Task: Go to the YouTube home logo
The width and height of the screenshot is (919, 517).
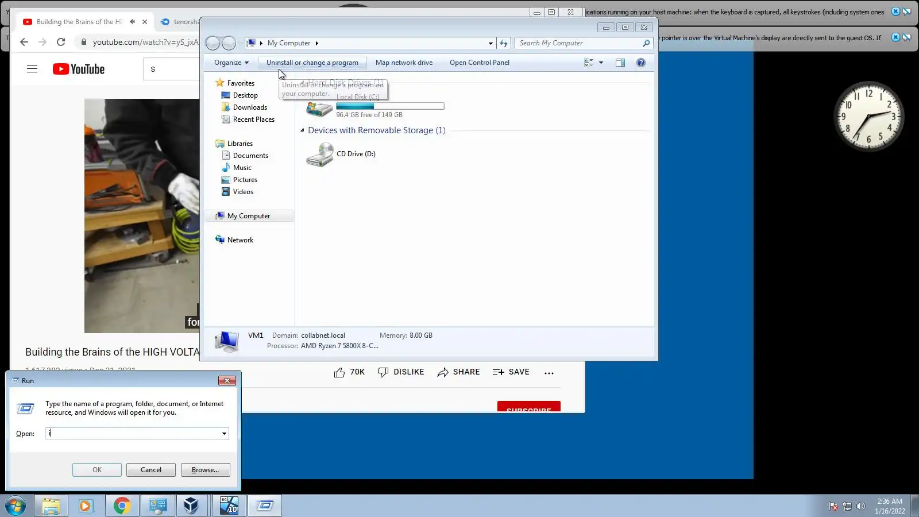Action: [x=79, y=69]
